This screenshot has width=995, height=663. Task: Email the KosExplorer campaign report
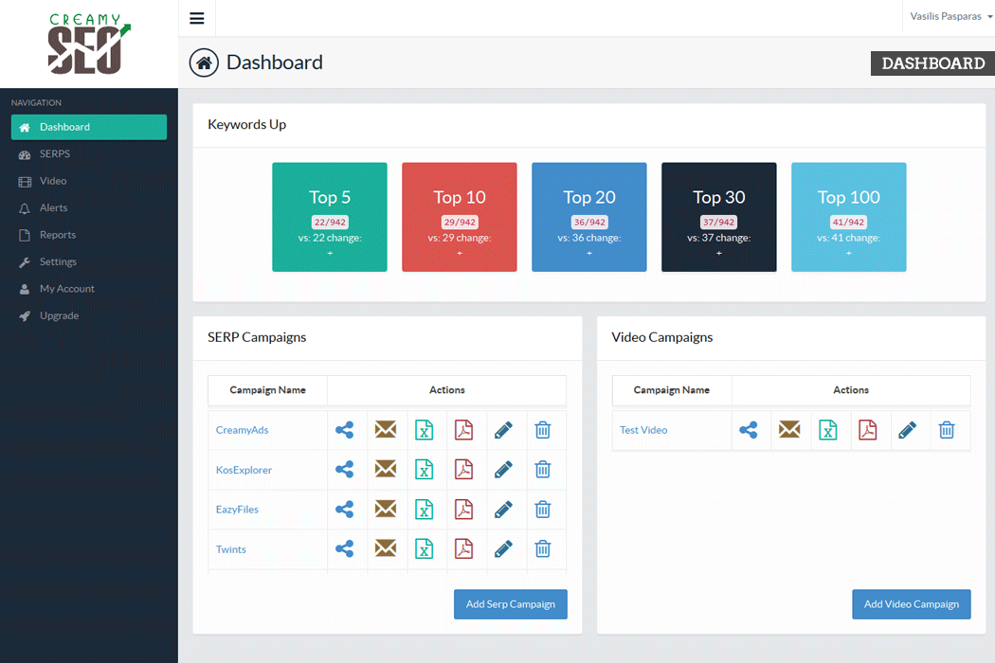[x=385, y=469]
